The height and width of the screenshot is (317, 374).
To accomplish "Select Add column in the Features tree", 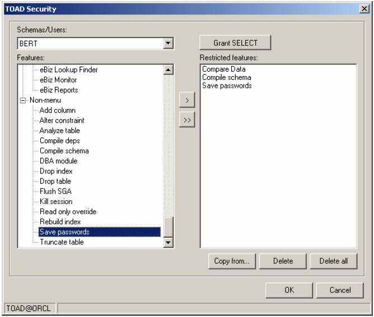I will pos(58,111).
